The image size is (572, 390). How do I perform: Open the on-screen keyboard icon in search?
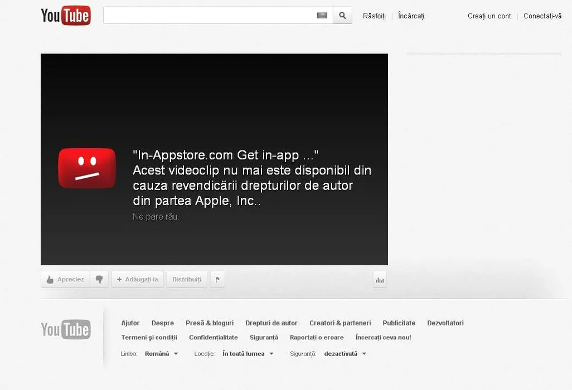pyautogui.click(x=322, y=16)
